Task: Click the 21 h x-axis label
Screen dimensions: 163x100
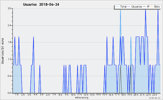Action: tap(142, 95)
